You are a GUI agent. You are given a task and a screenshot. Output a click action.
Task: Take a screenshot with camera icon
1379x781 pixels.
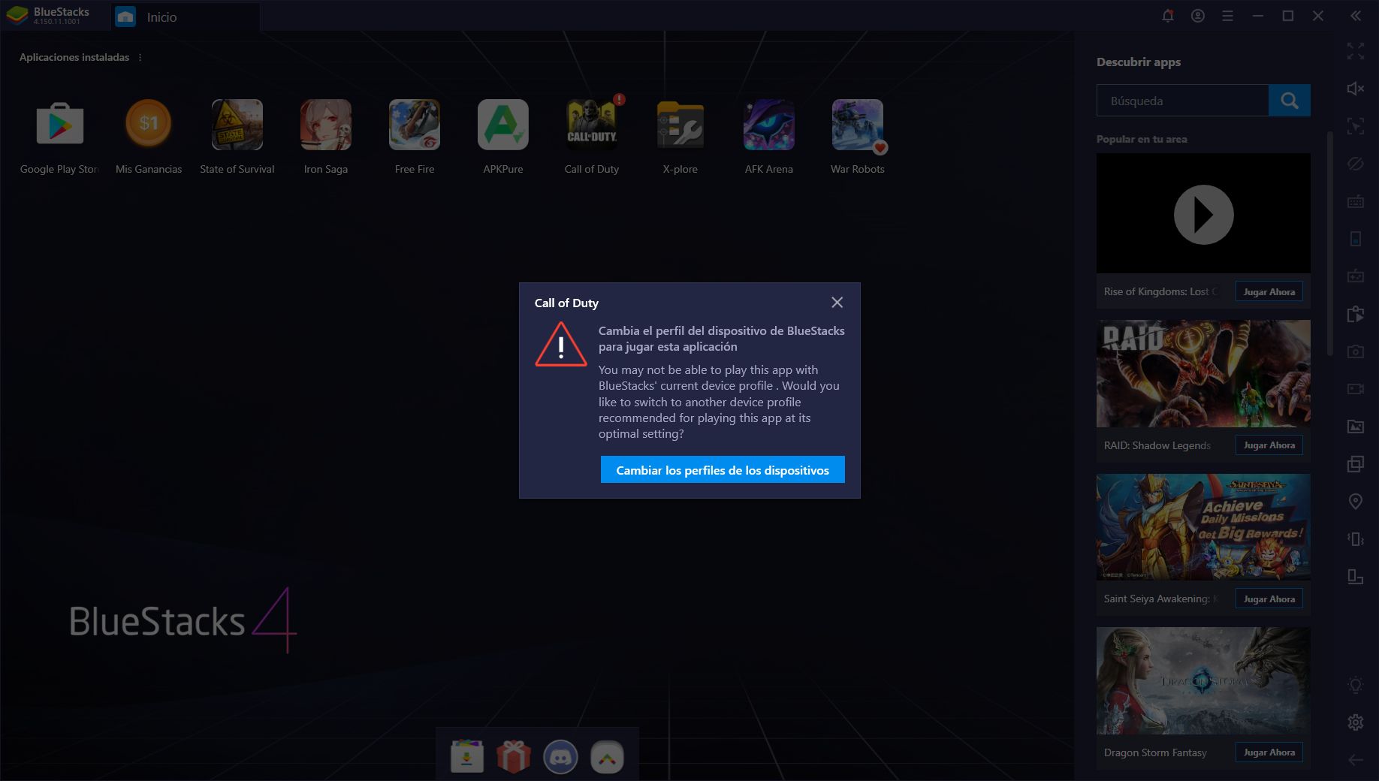click(x=1356, y=351)
